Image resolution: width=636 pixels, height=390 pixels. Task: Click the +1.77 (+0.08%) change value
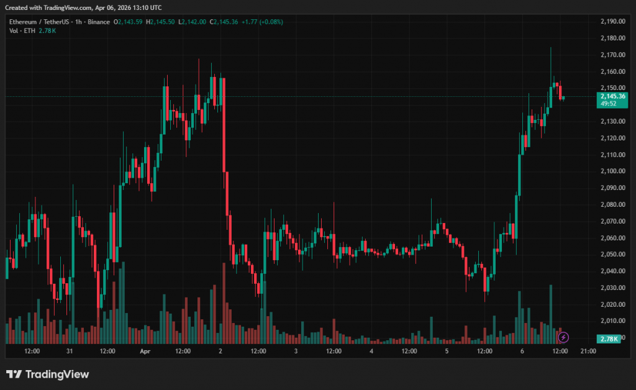click(261, 22)
